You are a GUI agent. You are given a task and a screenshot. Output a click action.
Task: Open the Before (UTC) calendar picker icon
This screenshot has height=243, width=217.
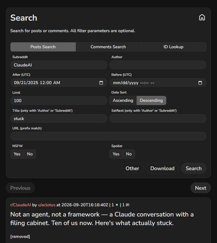[x=200, y=83]
